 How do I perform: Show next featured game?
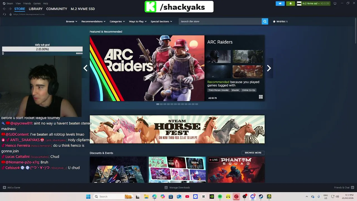(x=269, y=68)
